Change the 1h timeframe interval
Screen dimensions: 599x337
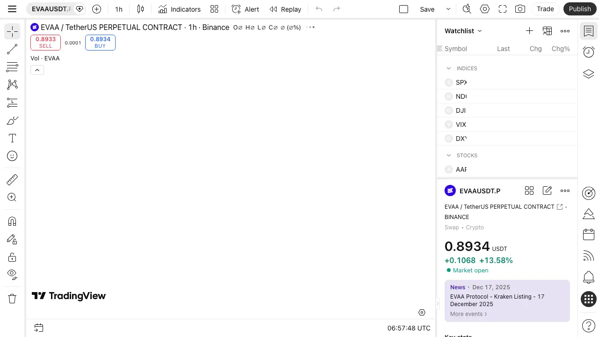click(x=119, y=9)
